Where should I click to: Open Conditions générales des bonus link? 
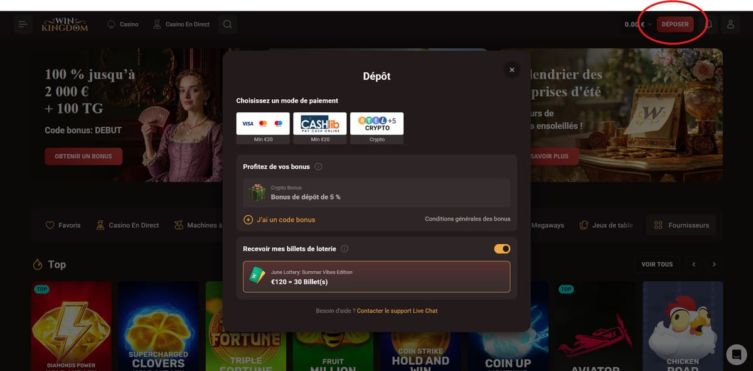(x=467, y=219)
